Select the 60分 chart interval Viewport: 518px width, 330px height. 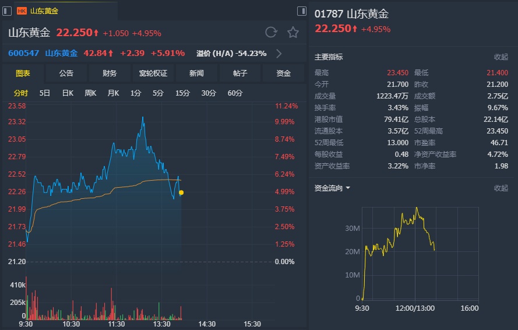click(x=235, y=93)
